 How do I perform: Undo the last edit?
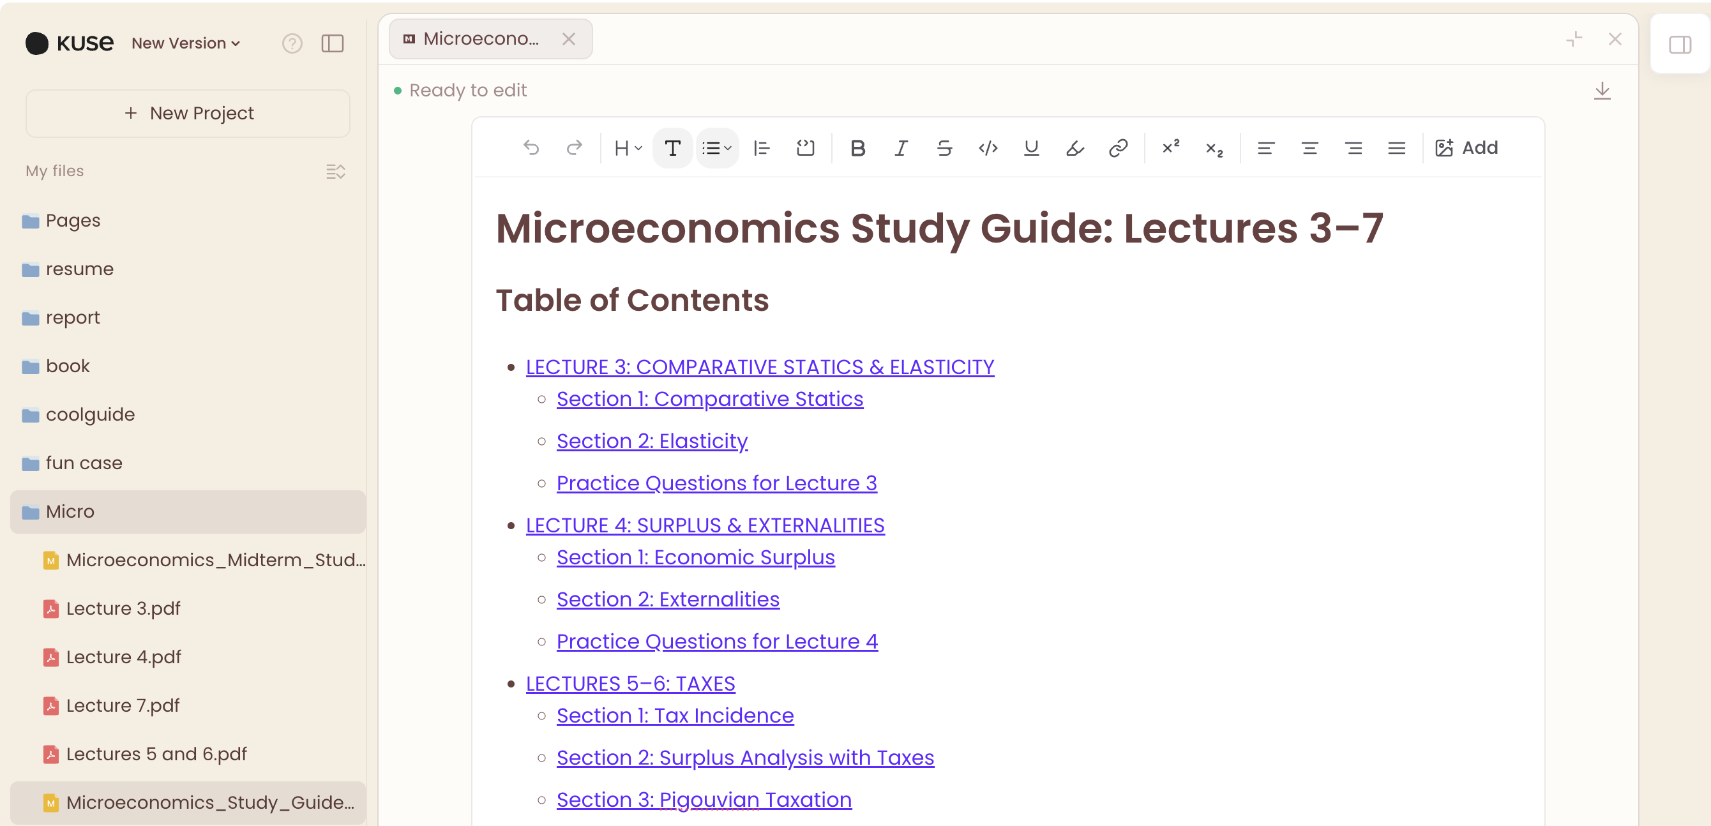[x=531, y=147]
